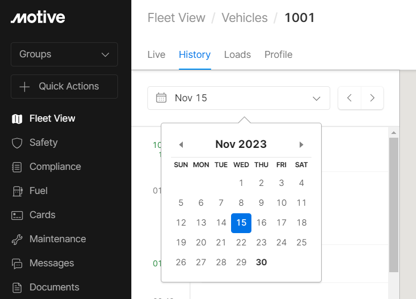Go to previous month in calendar
The image size is (416, 299).
point(181,145)
